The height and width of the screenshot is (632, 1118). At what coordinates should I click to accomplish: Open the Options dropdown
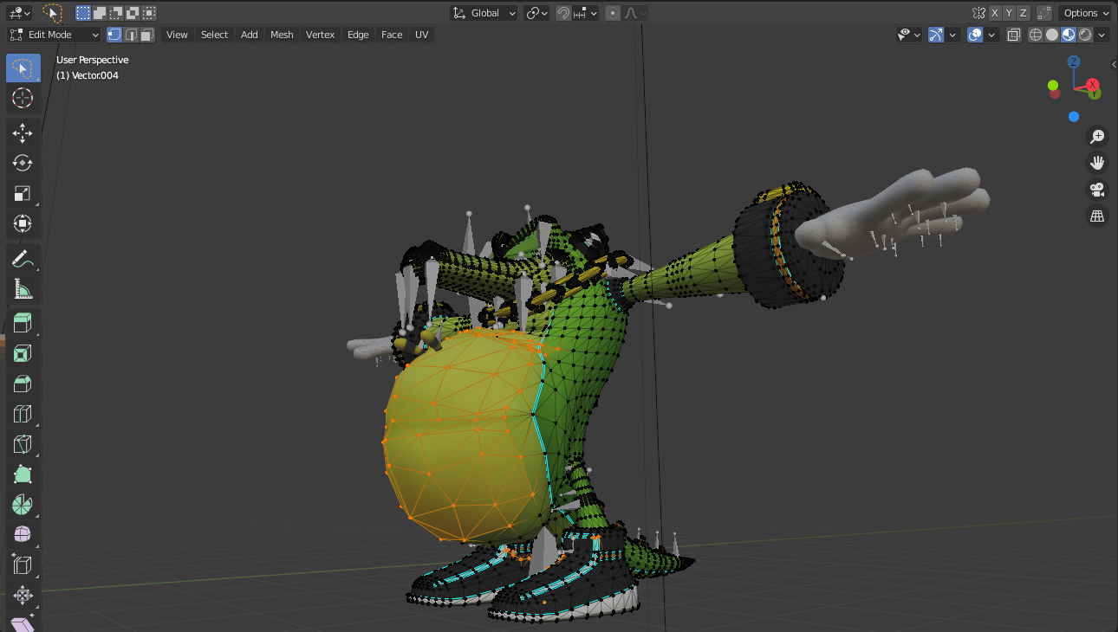tap(1084, 13)
